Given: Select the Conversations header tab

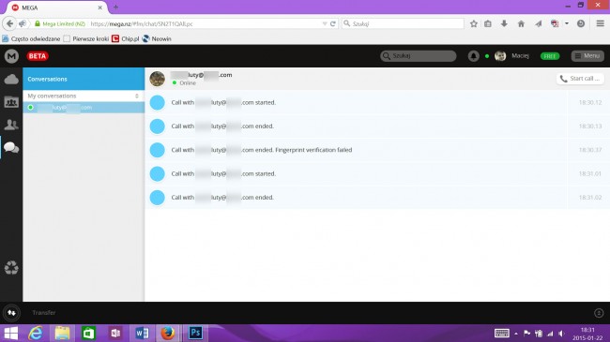Looking at the screenshot, I should coord(84,79).
